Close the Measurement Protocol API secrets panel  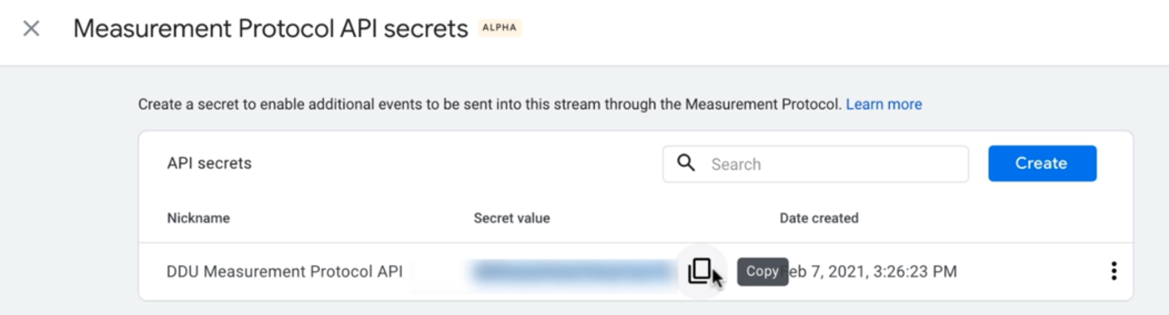coord(31,29)
